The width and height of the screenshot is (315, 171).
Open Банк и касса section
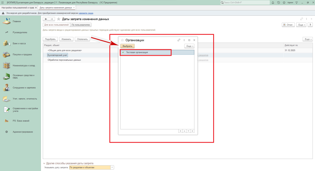[x=19, y=43]
